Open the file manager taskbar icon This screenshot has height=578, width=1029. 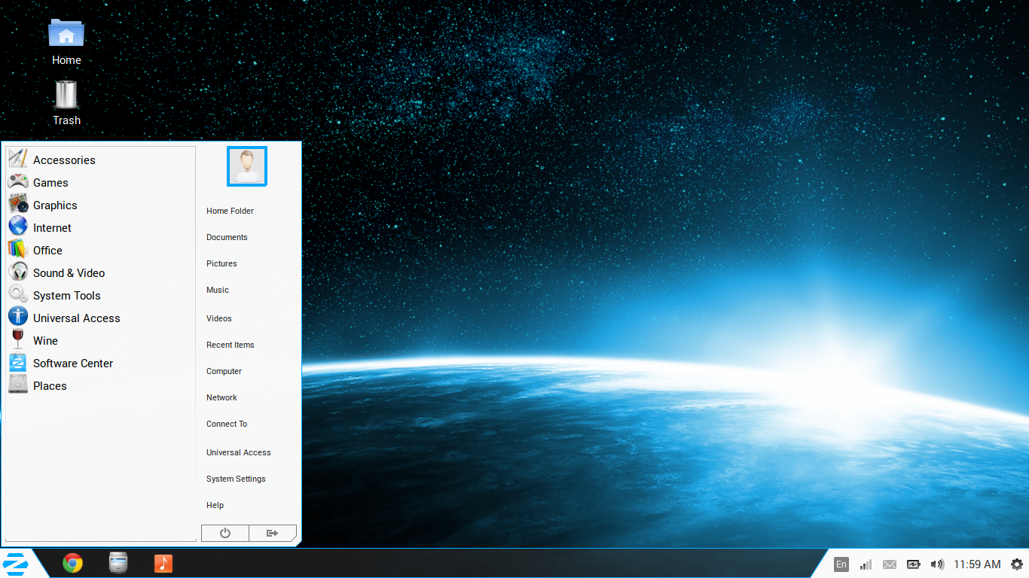coord(118,563)
